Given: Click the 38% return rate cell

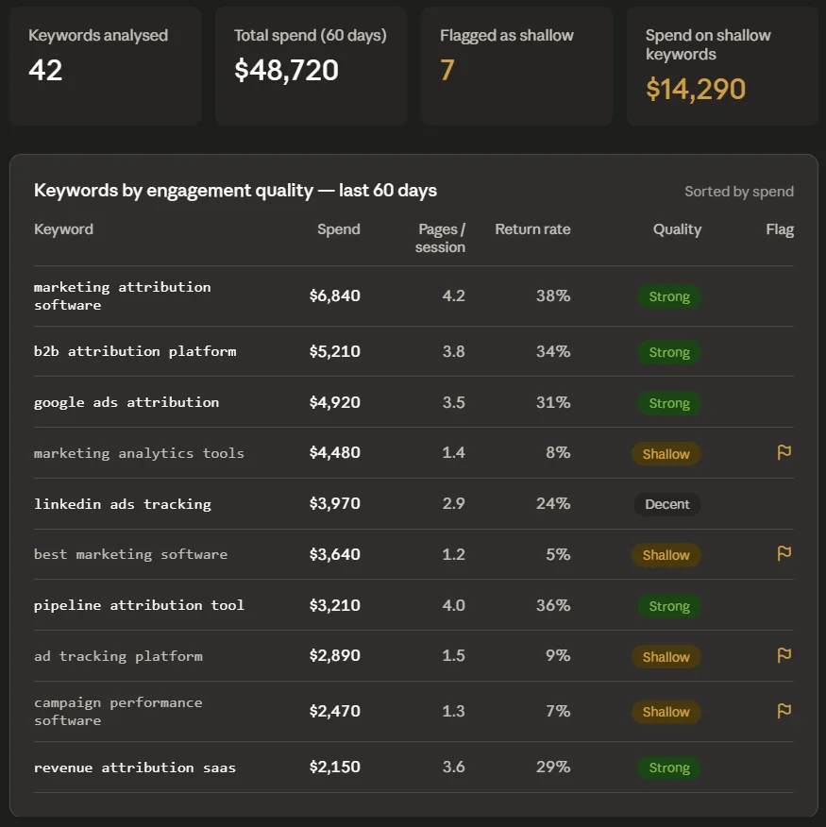Looking at the screenshot, I should [x=553, y=295].
